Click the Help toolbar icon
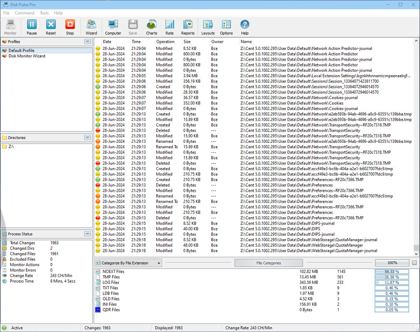Screen dimensions: 420x332 (245, 27)
